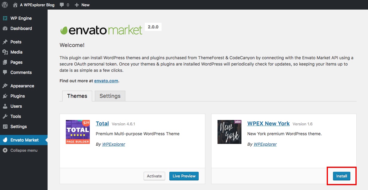Open the site home icon
The height and width of the screenshot is (190, 368).
click(x=15, y=5)
